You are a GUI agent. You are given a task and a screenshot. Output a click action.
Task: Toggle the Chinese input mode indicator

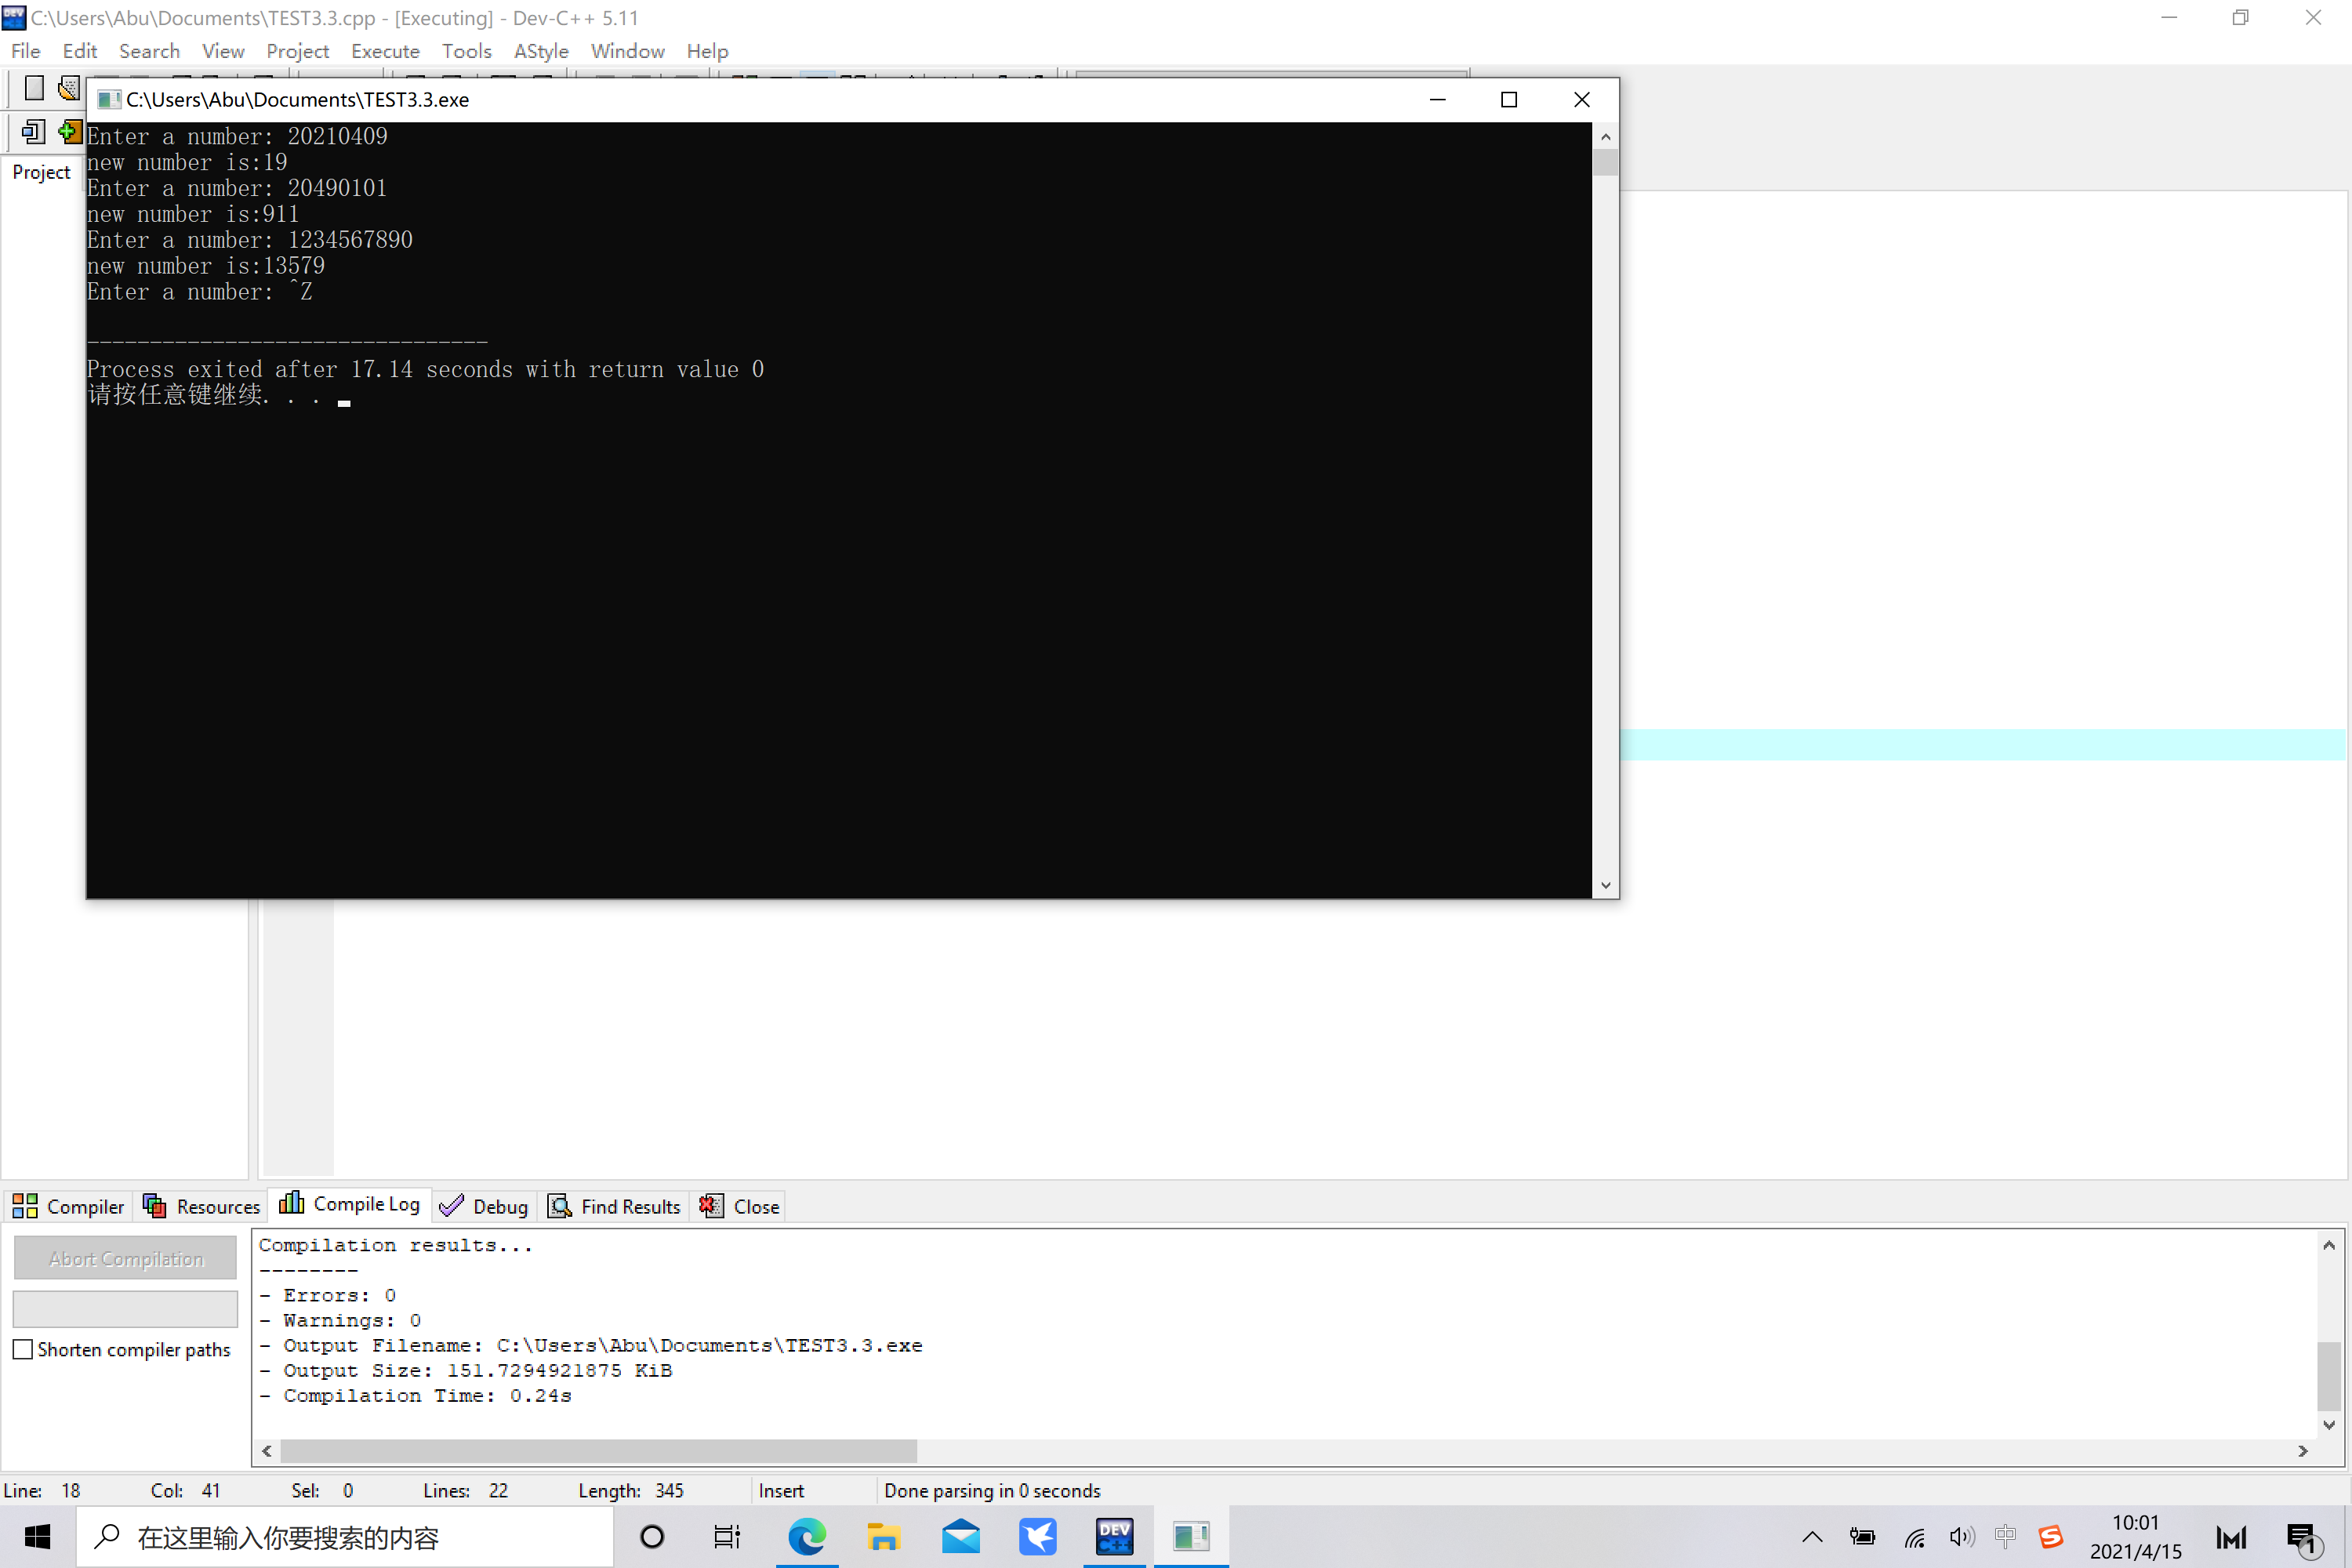click(x=2005, y=1536)
